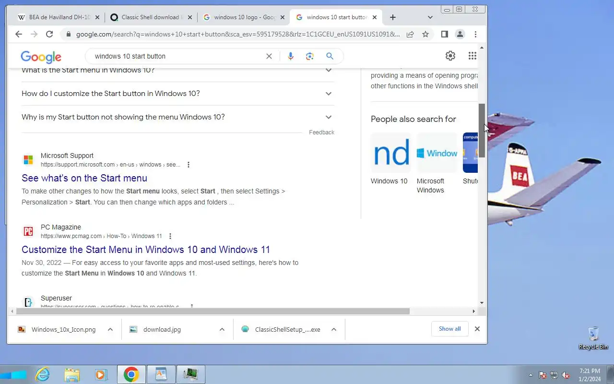Submit search with magnifier icon
Screen dimensions: 614x384
330,56
